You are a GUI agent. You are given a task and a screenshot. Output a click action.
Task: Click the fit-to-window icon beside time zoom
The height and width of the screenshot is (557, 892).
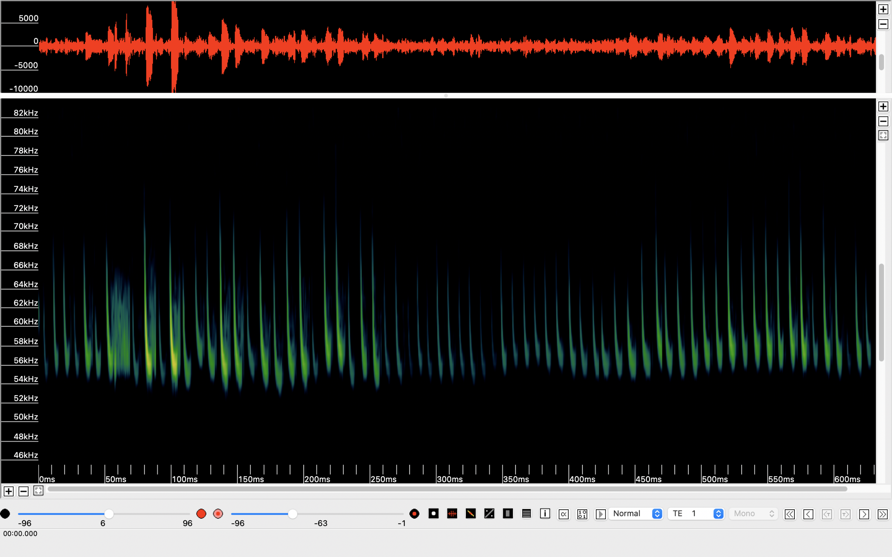pos(38,491)
